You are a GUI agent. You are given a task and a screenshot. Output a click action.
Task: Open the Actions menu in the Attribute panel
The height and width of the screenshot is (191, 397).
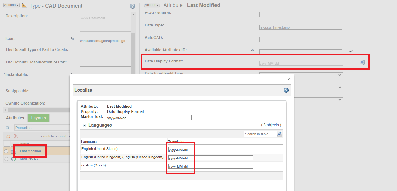click(x=151, y=5)
